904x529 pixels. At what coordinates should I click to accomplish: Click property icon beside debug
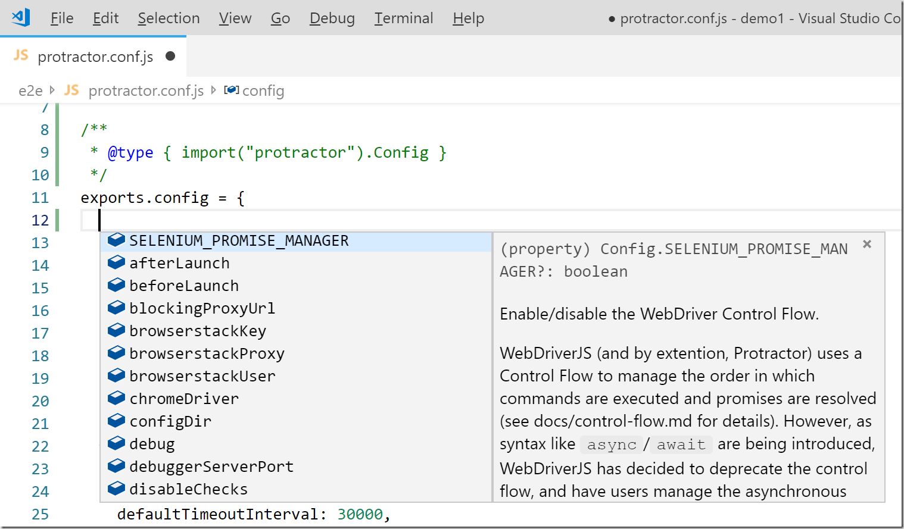pos(116,443)
